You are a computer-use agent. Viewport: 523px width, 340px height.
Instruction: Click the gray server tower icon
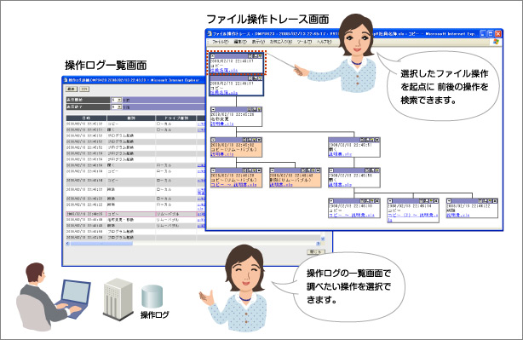pyautogui.click(x=118, y=299)
